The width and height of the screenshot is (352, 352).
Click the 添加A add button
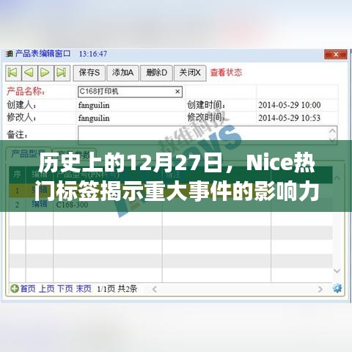tap(122, 73)
